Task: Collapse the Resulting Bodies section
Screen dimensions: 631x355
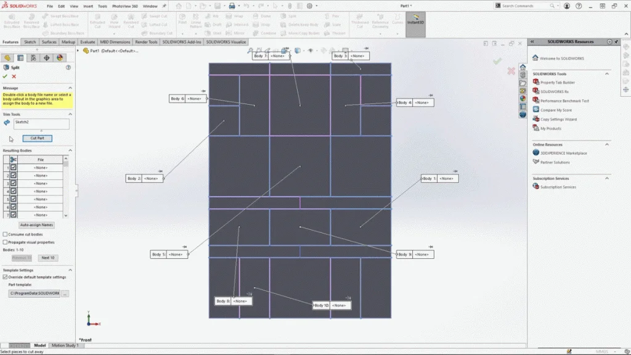Action: click(x=70, y=150)
